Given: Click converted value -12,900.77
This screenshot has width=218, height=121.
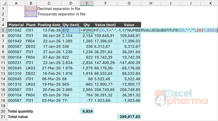Looking at the screenshot, I should [129, 84].
